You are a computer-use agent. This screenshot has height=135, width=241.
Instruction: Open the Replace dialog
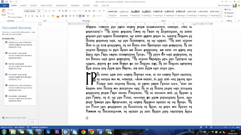[x=229, y=13]
